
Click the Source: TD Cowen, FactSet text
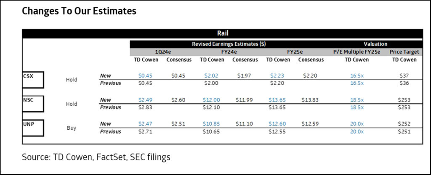[x=96, y=157]
